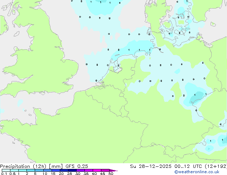
Task: Pick the 35–40 mm legend swatch
Action: (x=89, y=170)
